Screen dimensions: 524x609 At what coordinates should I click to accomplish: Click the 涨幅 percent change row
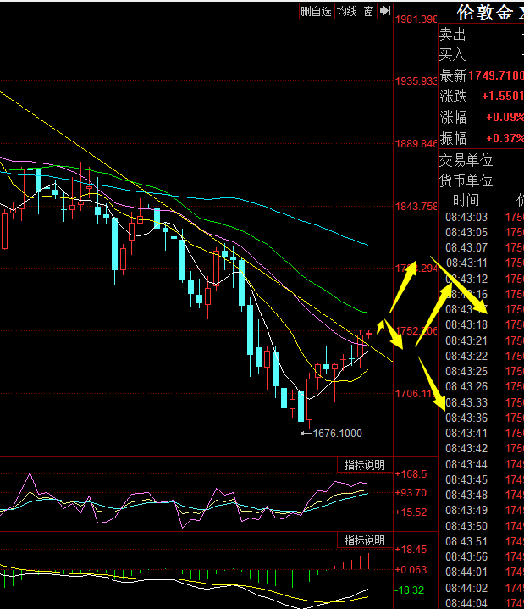pyautogui.click(x=479, y=118)
